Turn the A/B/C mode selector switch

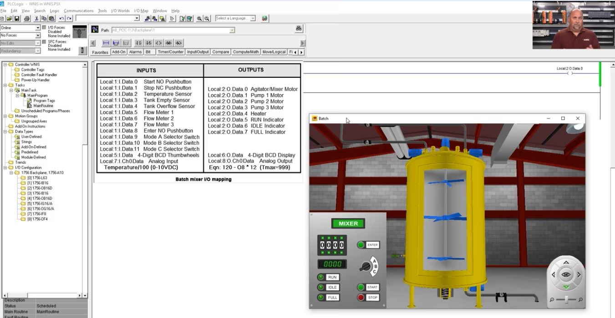pyautogui.click(x=365, y=267)
